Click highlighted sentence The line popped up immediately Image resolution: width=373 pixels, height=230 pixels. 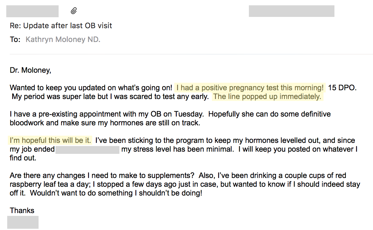(x=267, y=97)
